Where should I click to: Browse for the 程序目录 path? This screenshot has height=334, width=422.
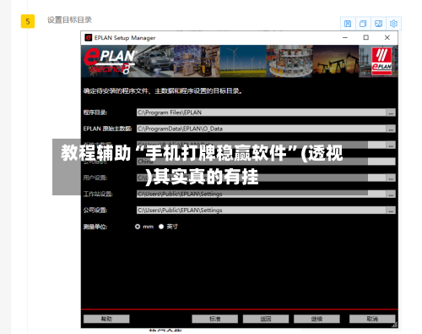tap(391, 112)
